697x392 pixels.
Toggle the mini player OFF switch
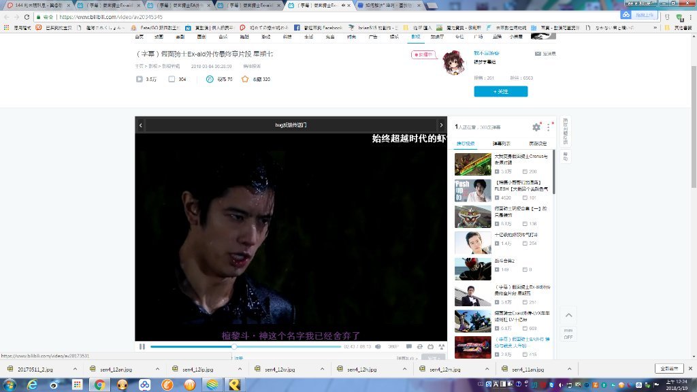click(x=568, y=333)
